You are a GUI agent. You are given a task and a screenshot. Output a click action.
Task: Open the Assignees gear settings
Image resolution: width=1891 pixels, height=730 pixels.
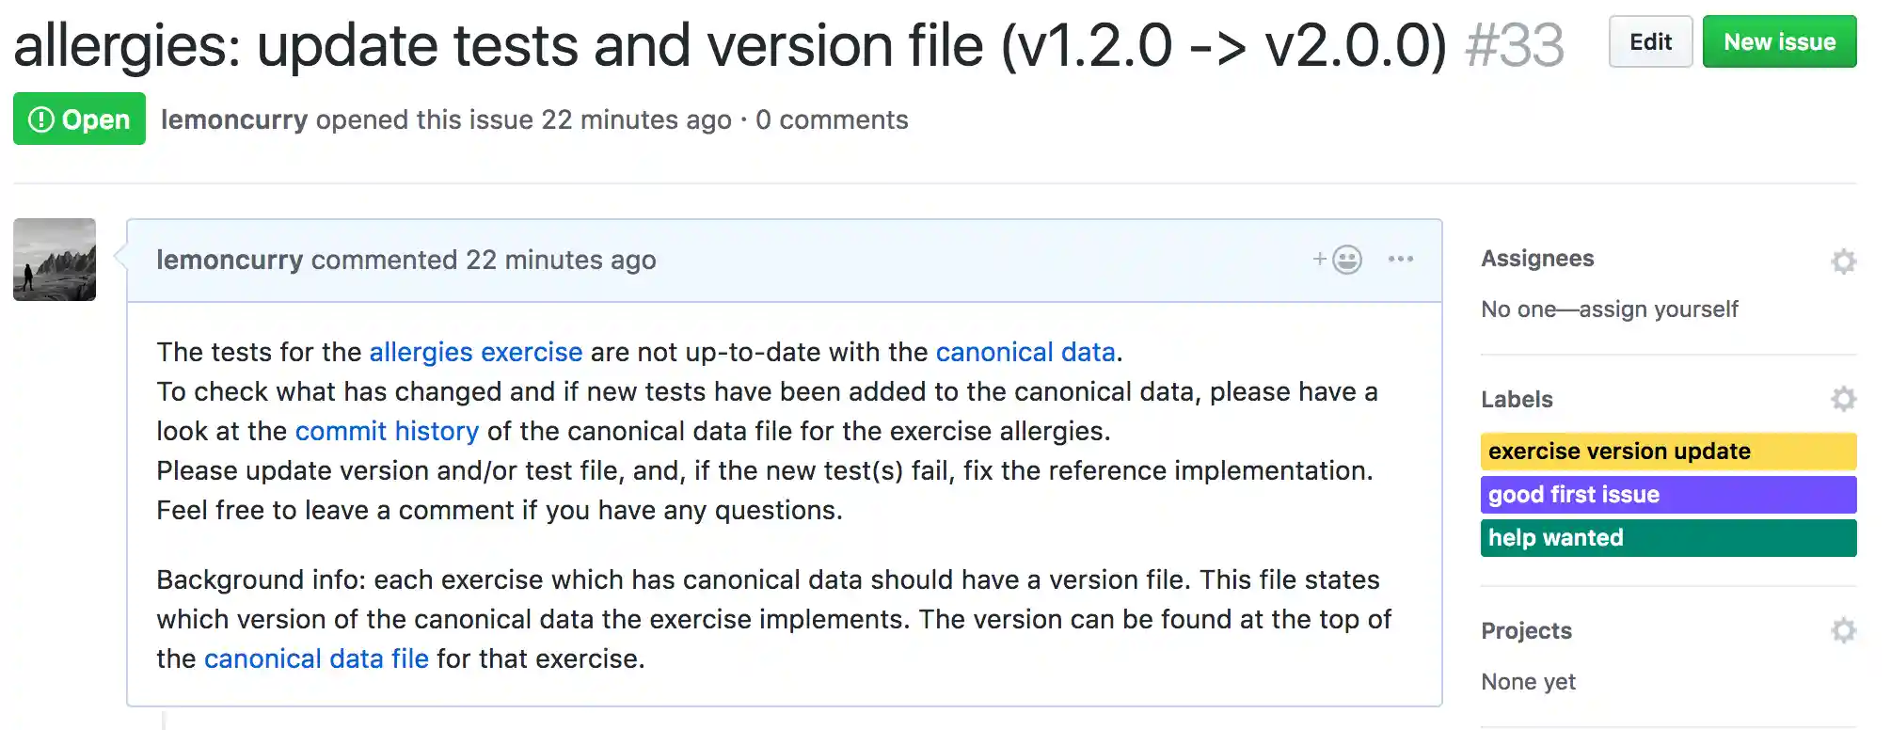pos(1843,261)
